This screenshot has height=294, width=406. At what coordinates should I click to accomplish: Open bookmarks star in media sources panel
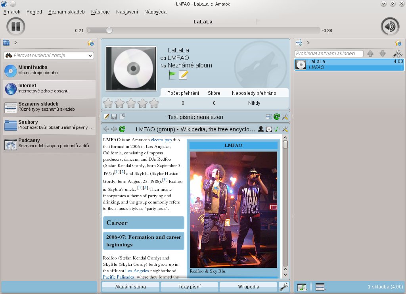90,43
